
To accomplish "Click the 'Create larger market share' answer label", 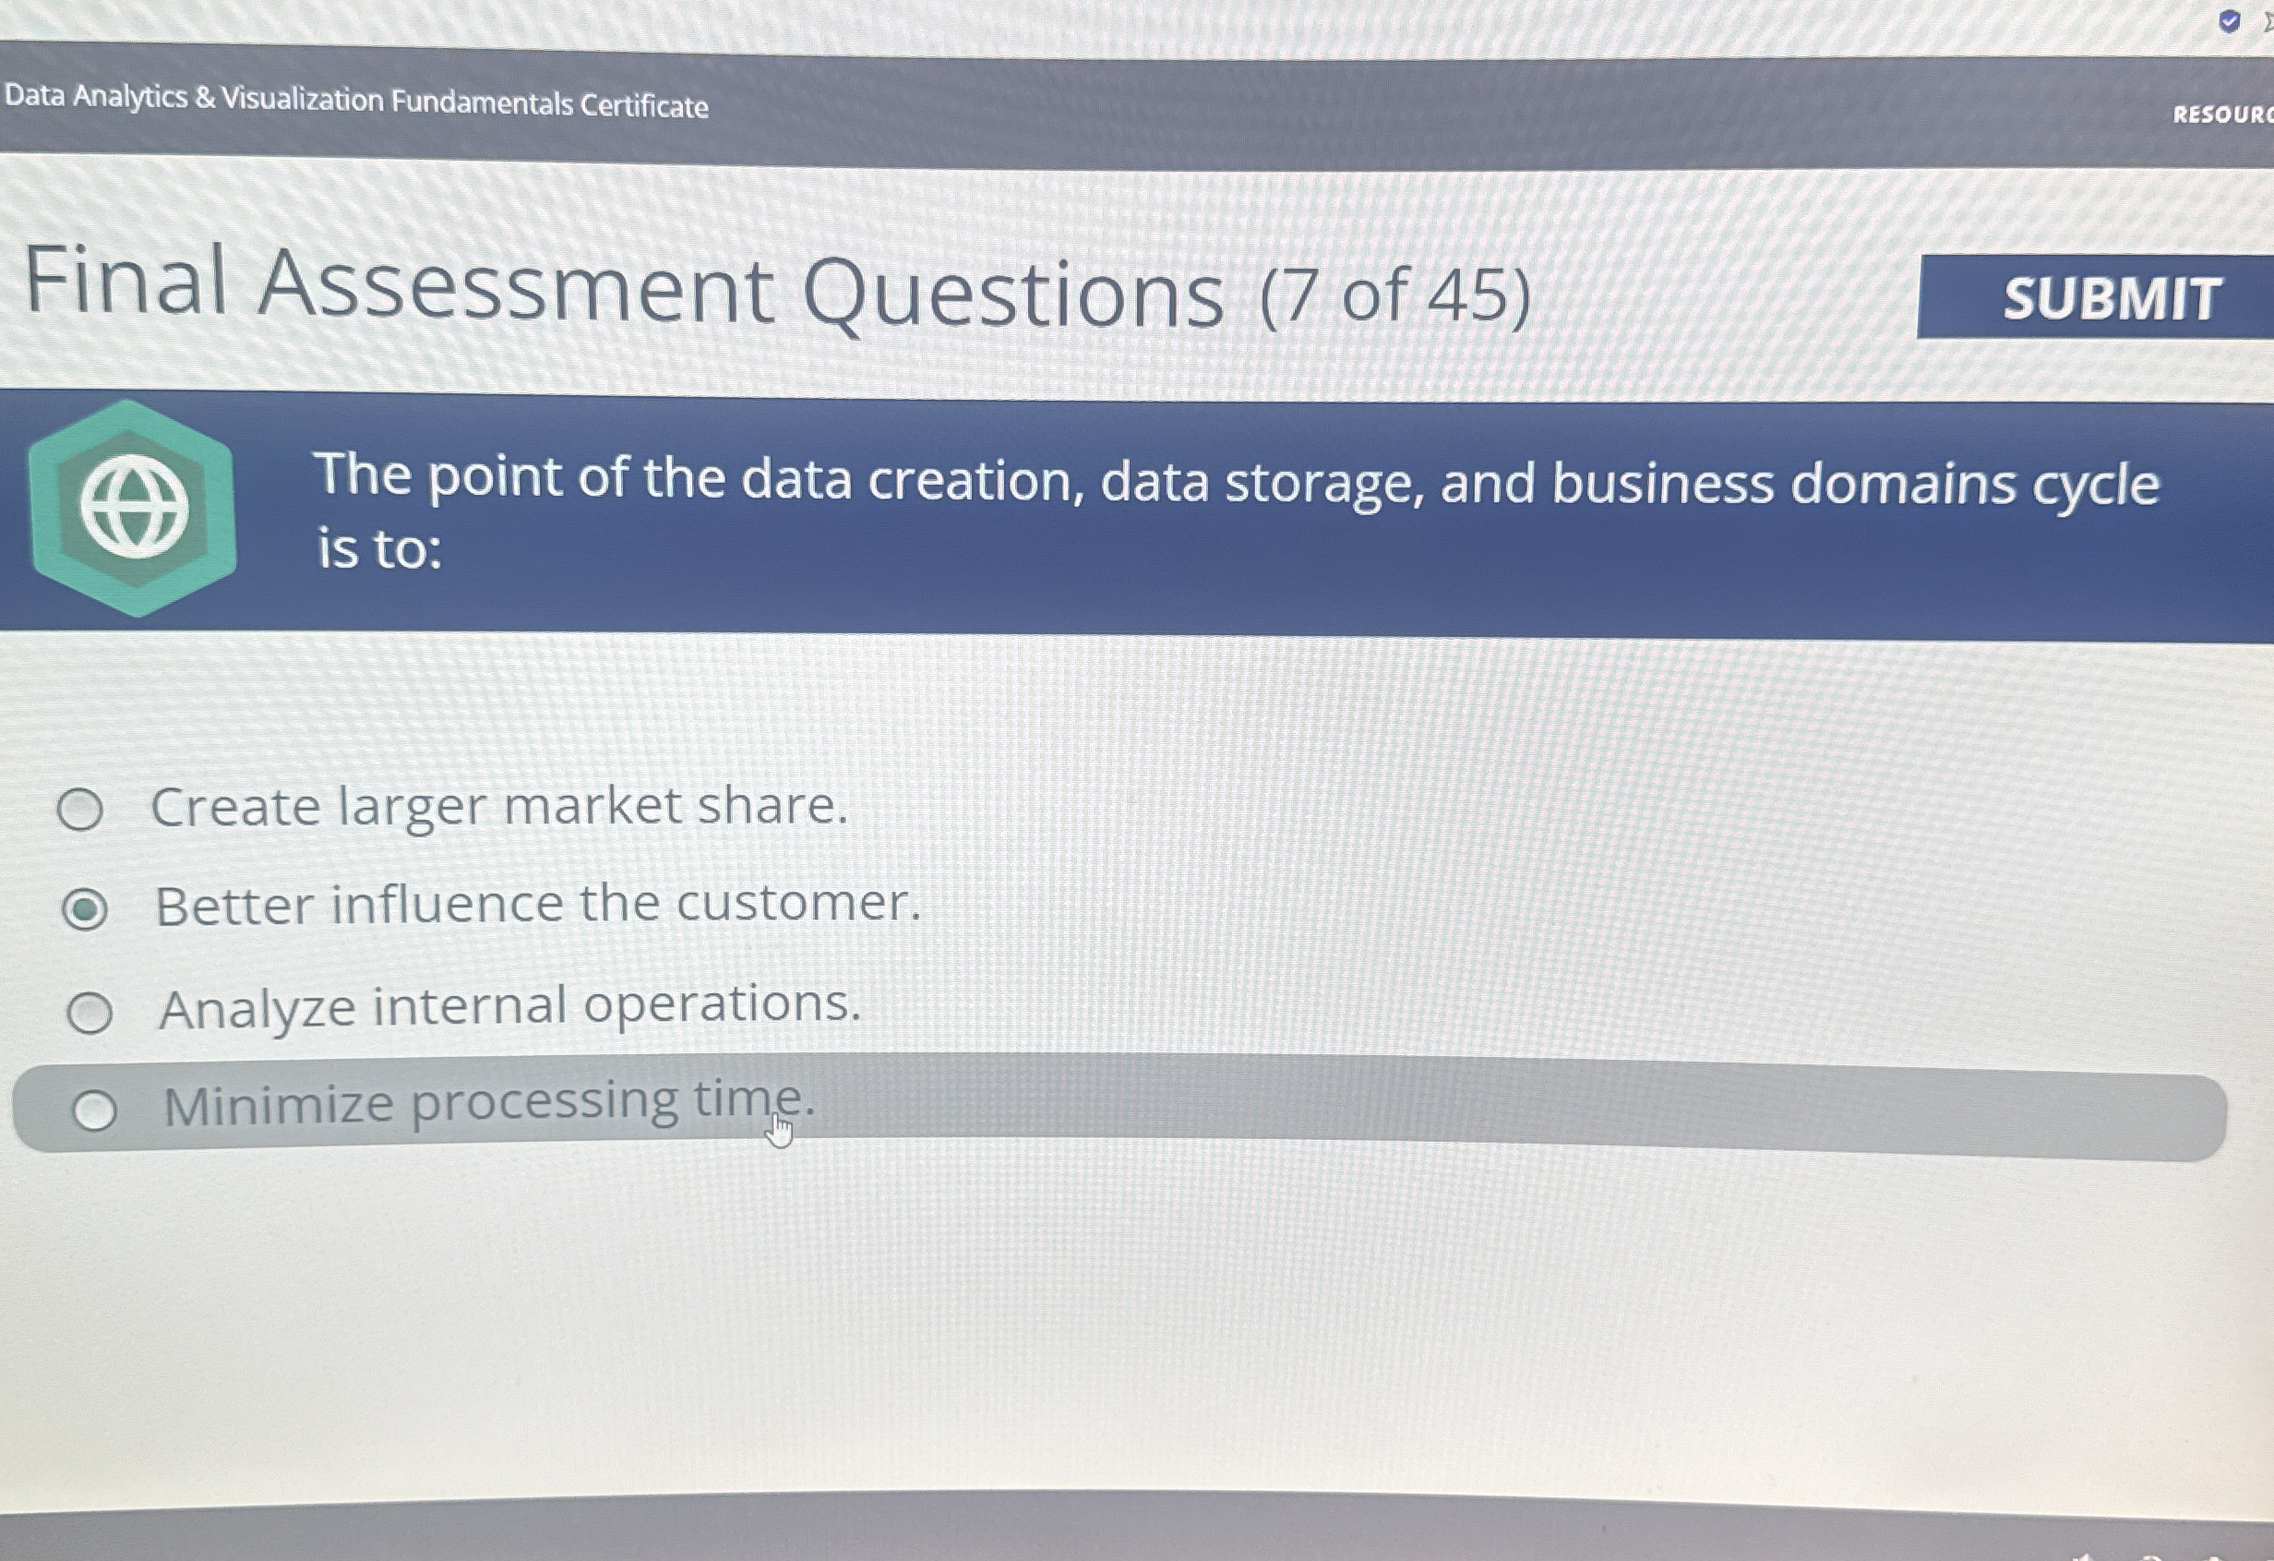I will pos(501,807).
